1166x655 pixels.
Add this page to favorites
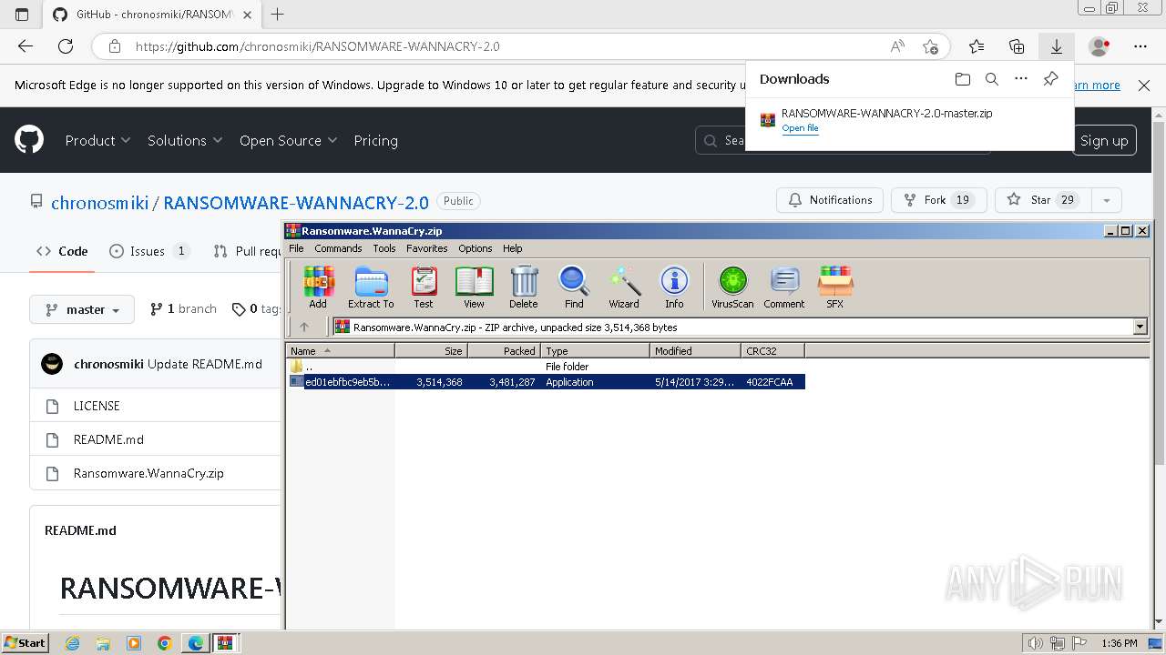pyautogui.click(x=930, y=46)
